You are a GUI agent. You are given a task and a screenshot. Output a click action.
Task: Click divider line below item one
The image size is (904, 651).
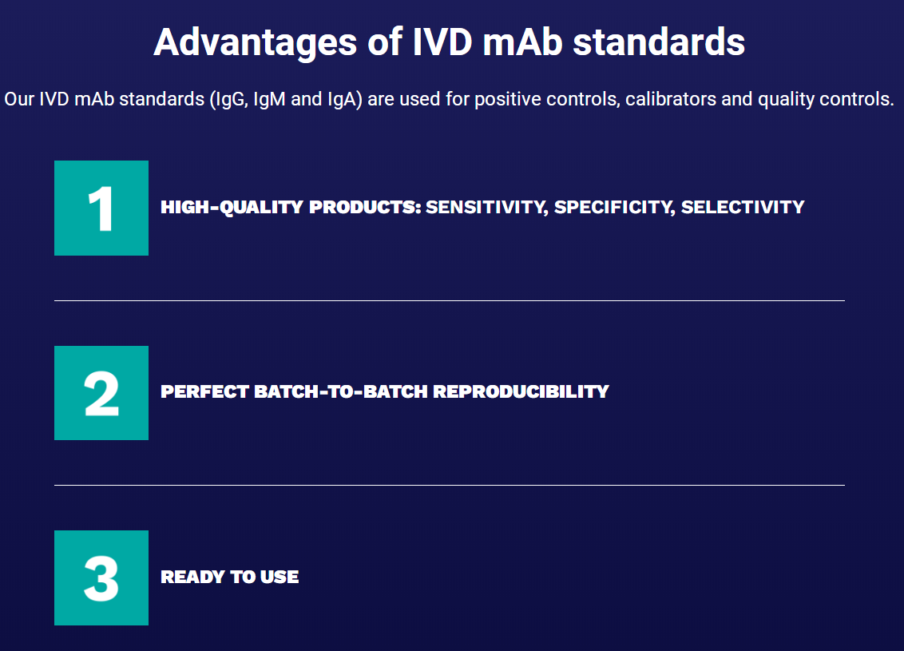(449, 300)
